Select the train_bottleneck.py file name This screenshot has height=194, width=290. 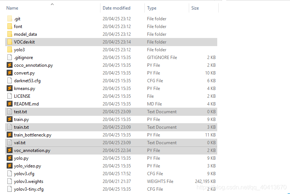pos(33,135)
